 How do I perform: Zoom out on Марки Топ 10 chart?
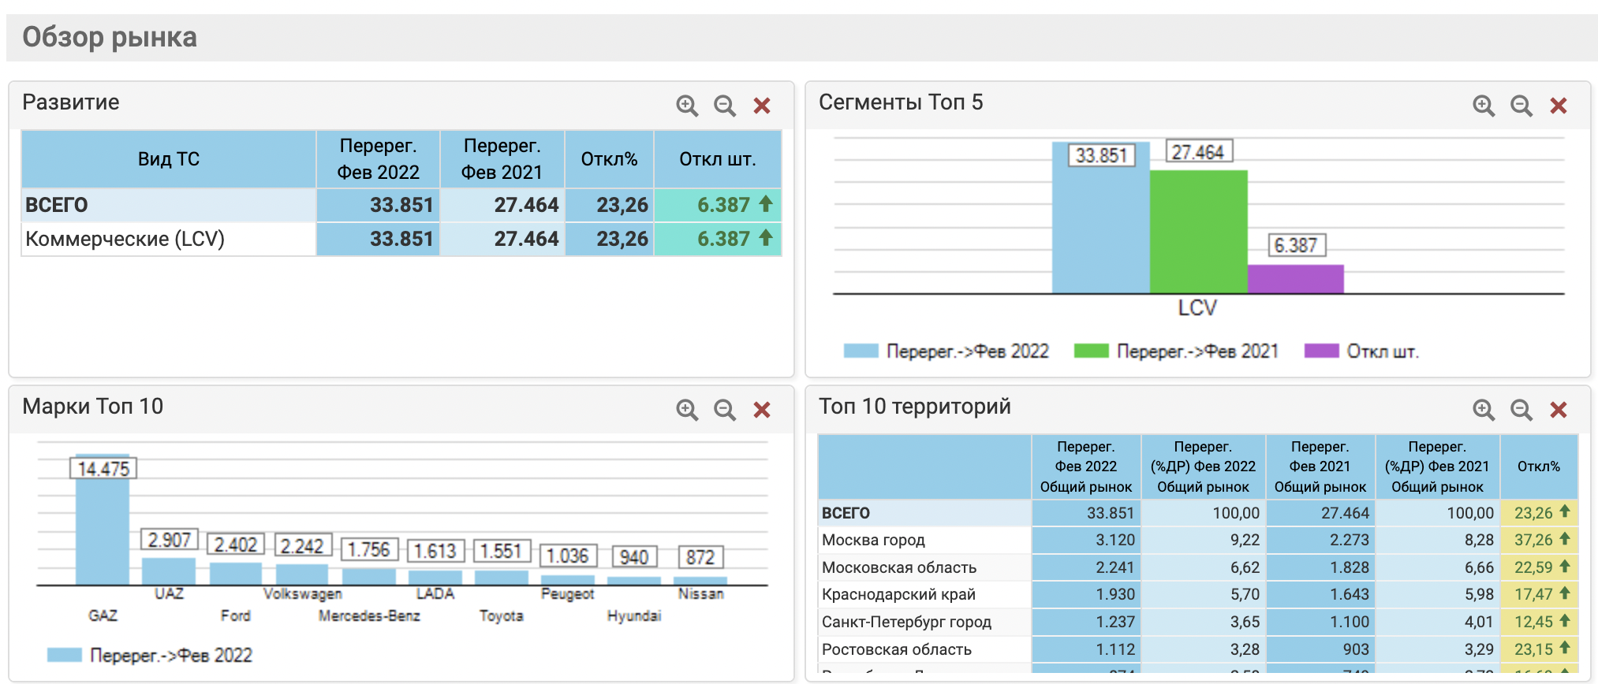[x=724, y=410]
